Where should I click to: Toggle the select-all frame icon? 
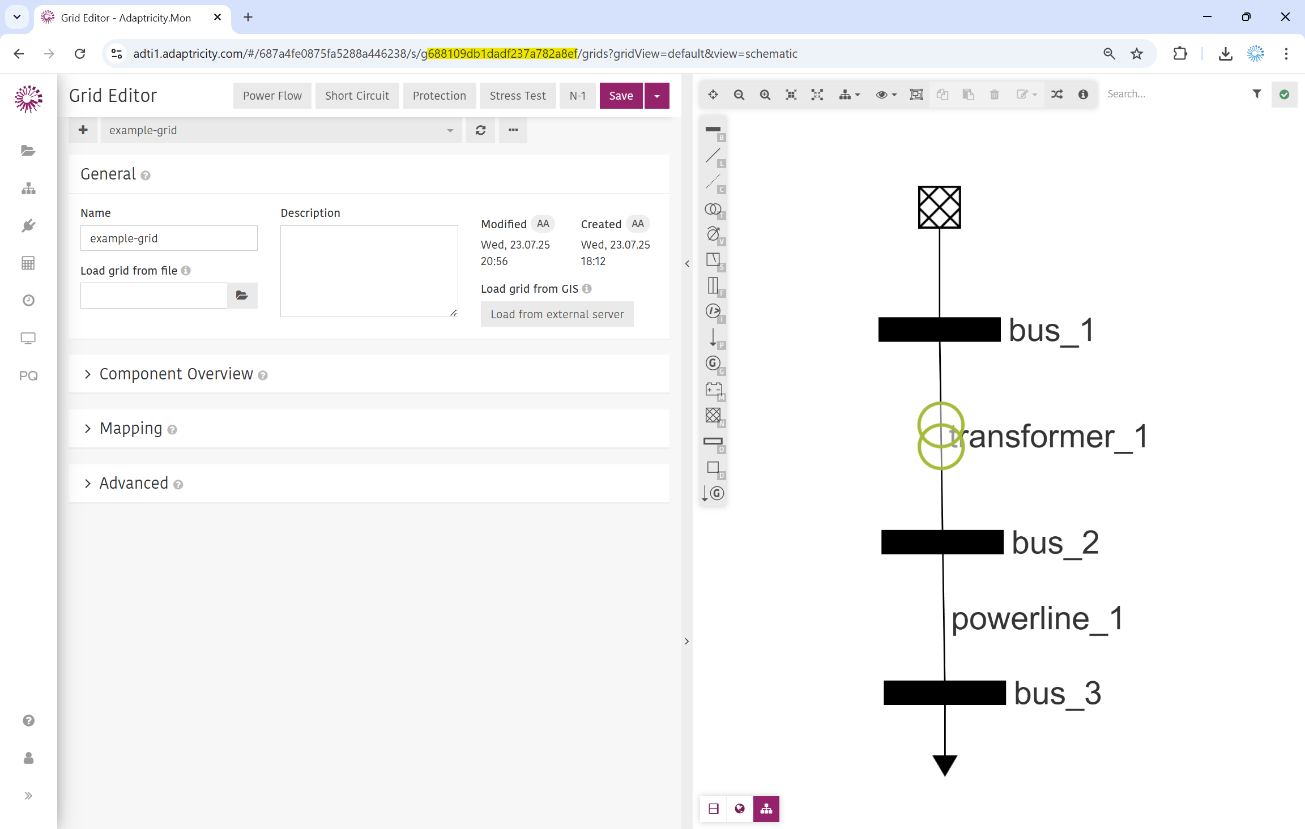point(916,95)
